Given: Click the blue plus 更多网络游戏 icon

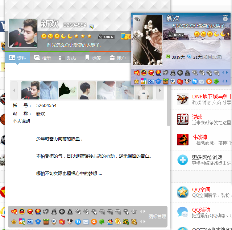Looking at the screenshot, I should 183,160.
